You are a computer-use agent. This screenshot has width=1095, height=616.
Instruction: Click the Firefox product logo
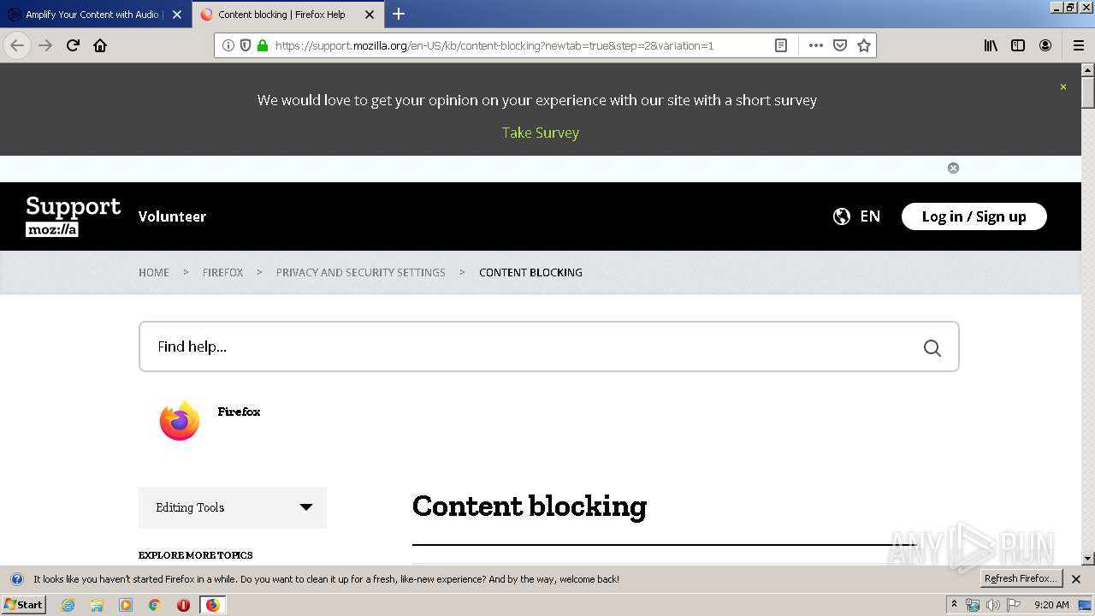pyautogui.click(x=180, y=421)
